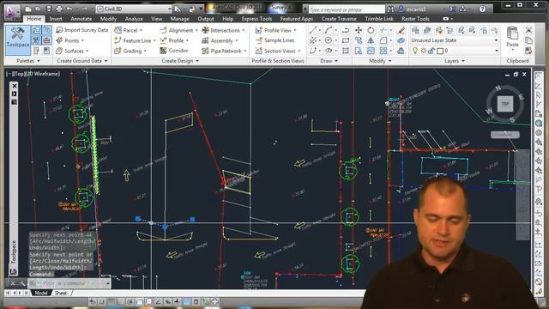
Task: Switch to the Annotate ribbon tab
Action: (81, 19)
